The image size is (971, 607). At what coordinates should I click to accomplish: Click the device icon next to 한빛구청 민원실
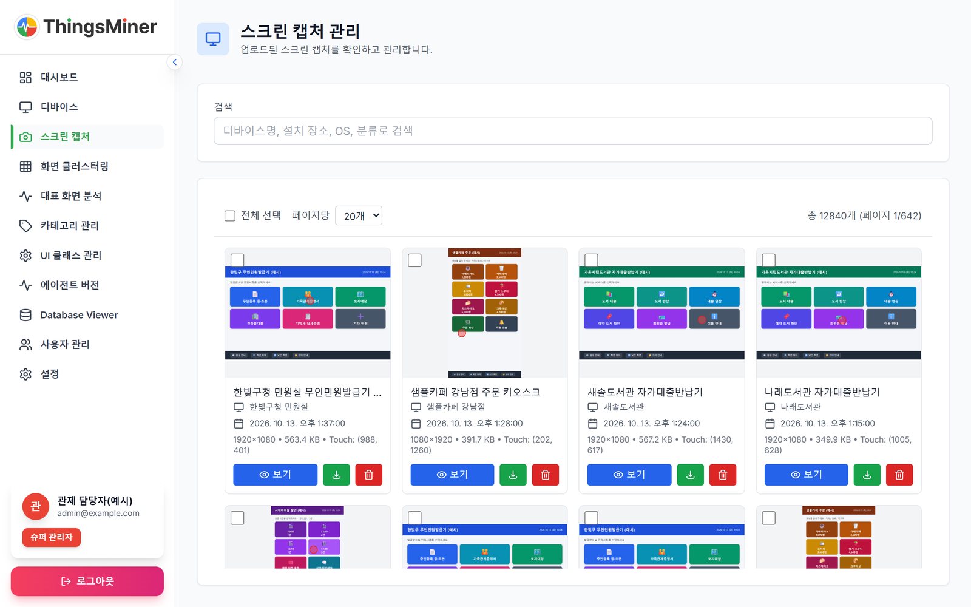click(x=239, y=407)
